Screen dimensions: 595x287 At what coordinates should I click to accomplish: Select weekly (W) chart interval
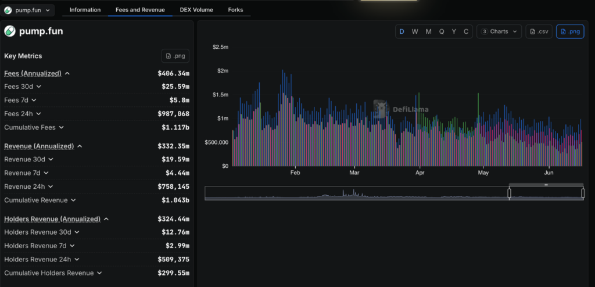(x=415, y=31)
